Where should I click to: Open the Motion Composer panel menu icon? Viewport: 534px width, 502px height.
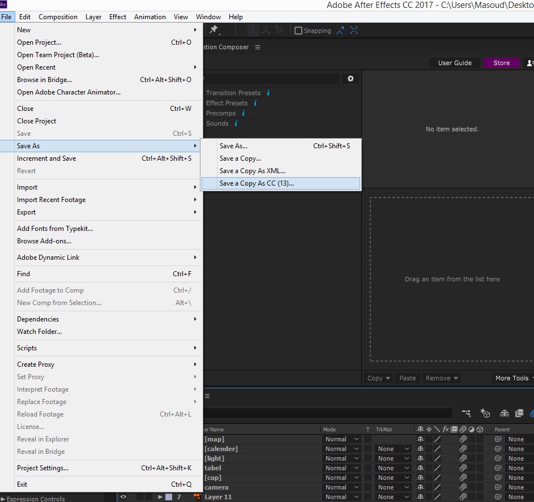coord(258,48)
